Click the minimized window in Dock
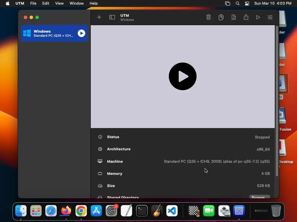Screen dimensions: 297x222 (261, 211)
